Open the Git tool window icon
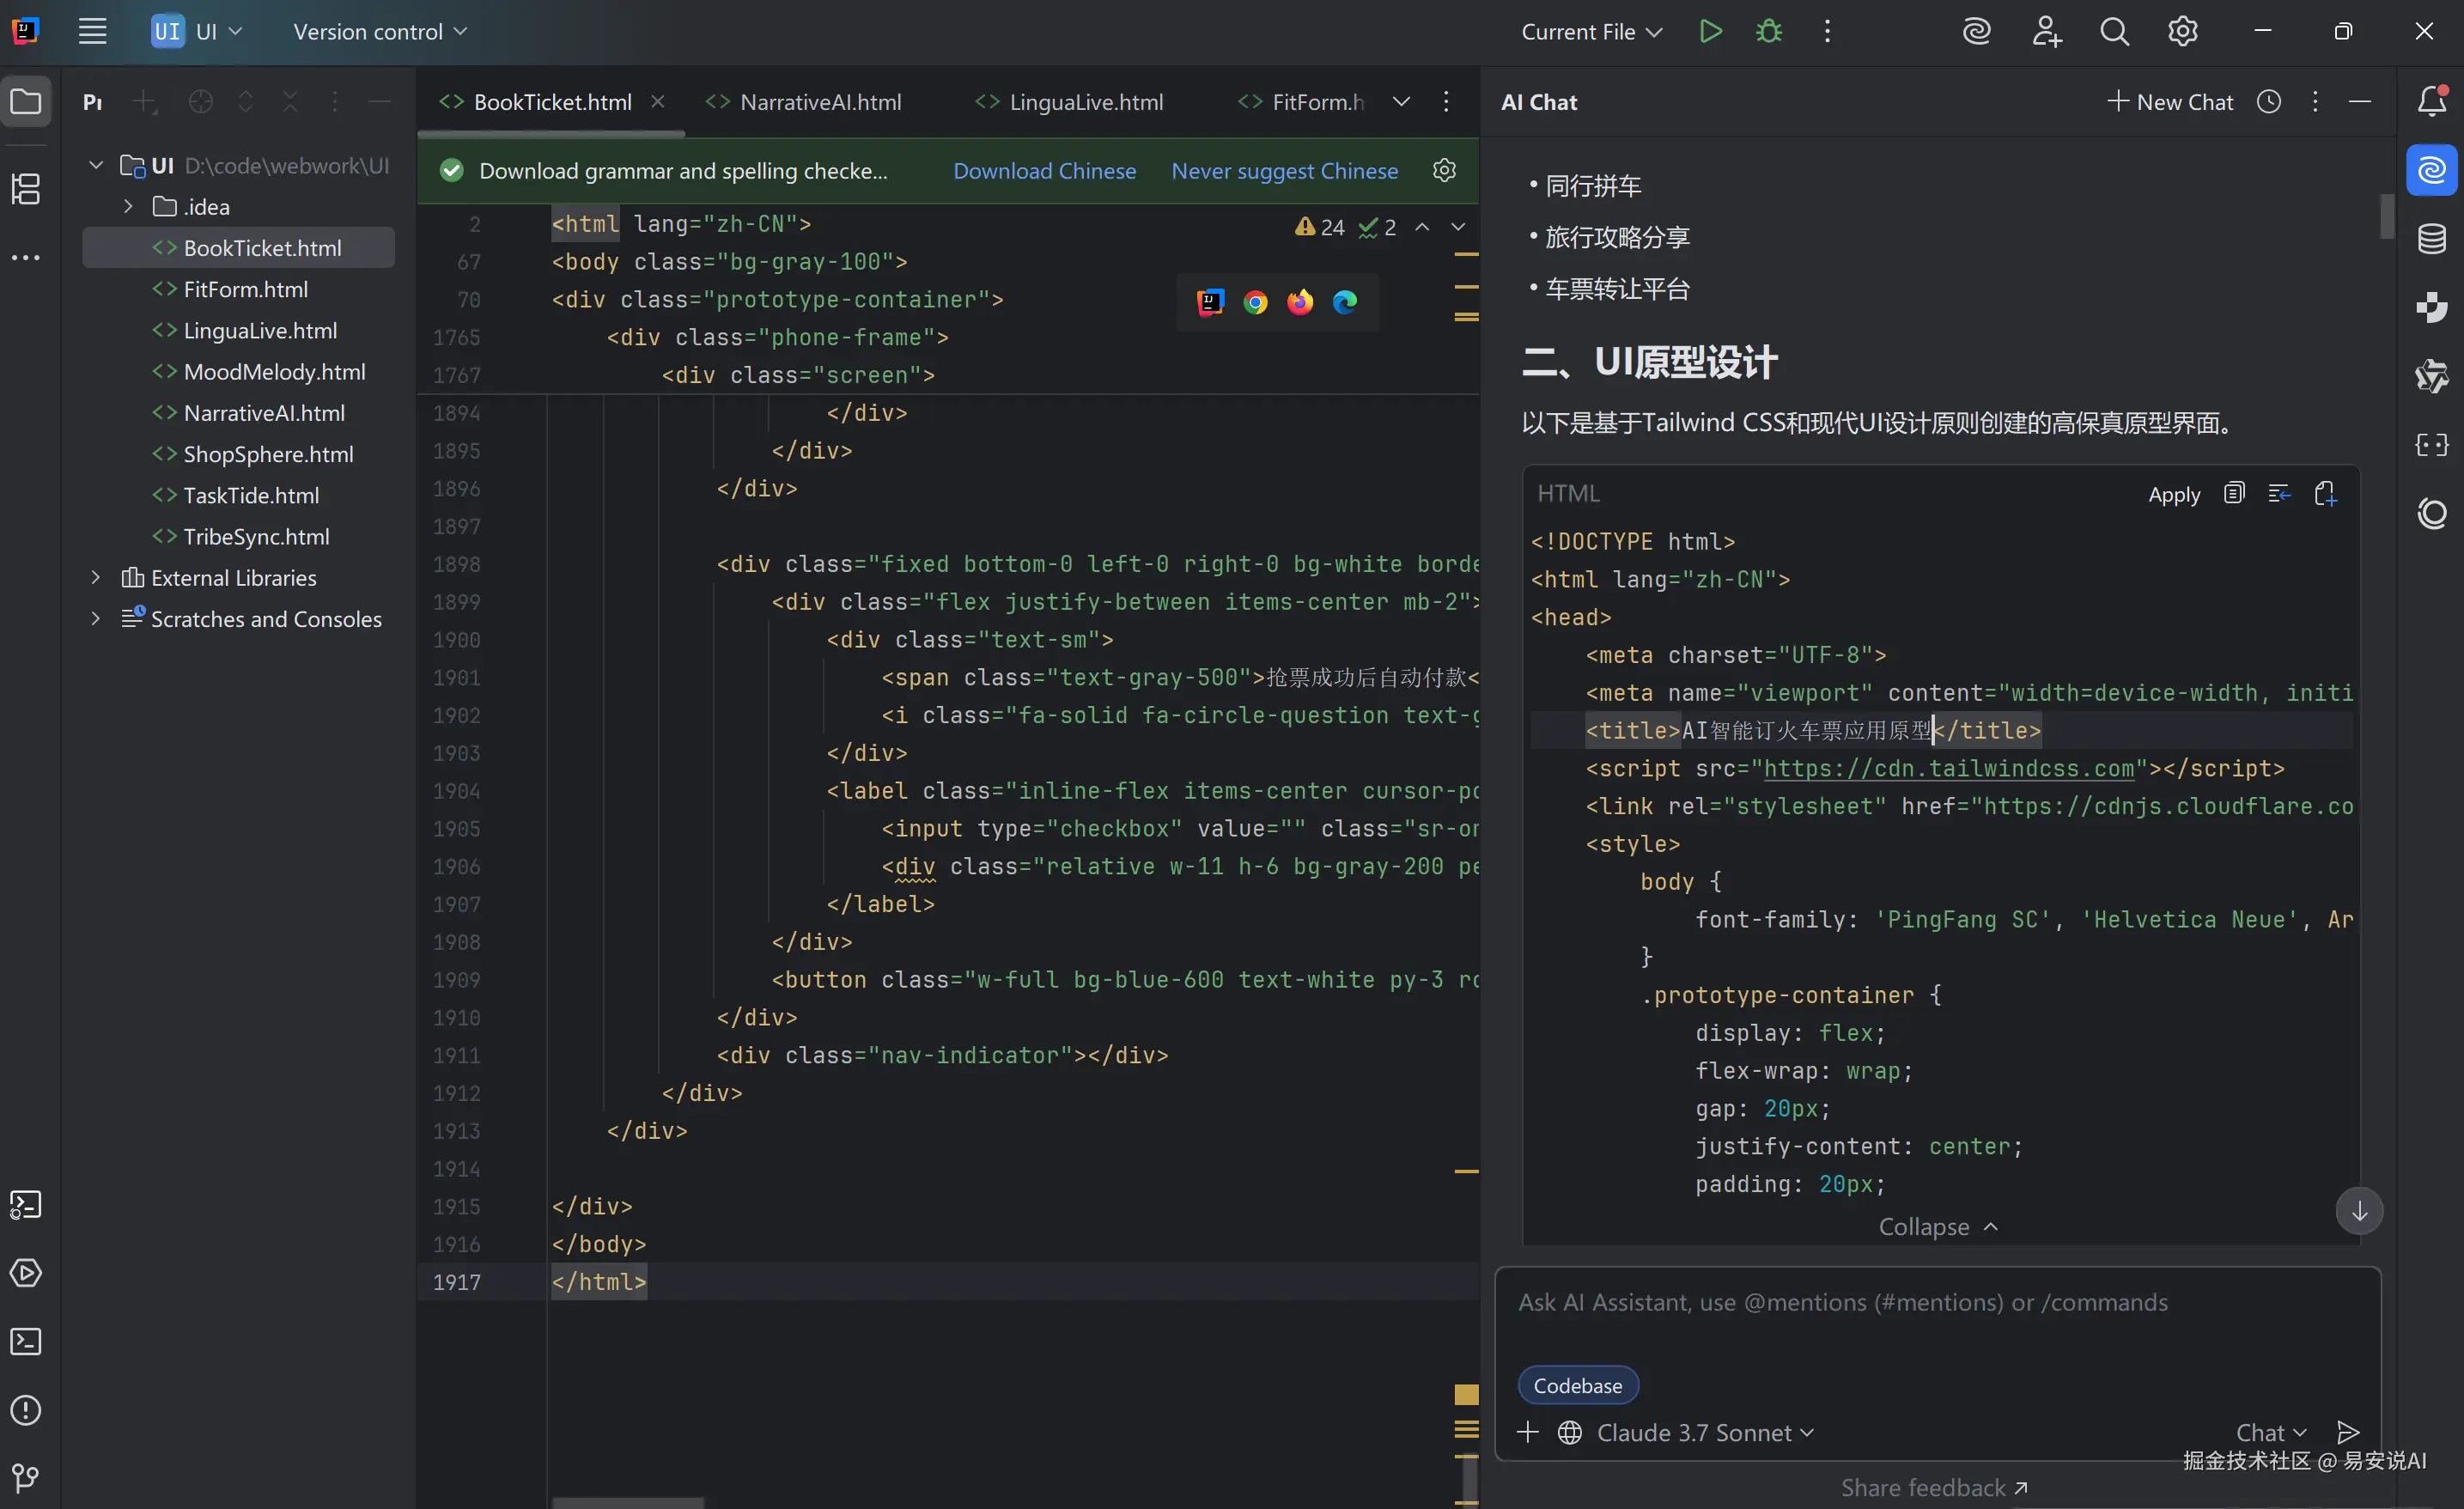This screenshot has height=1509, width=2464. (x=26, y=1477)
